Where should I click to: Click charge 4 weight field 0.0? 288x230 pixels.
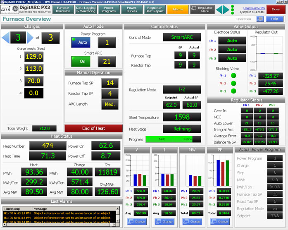tap(34, 93)
